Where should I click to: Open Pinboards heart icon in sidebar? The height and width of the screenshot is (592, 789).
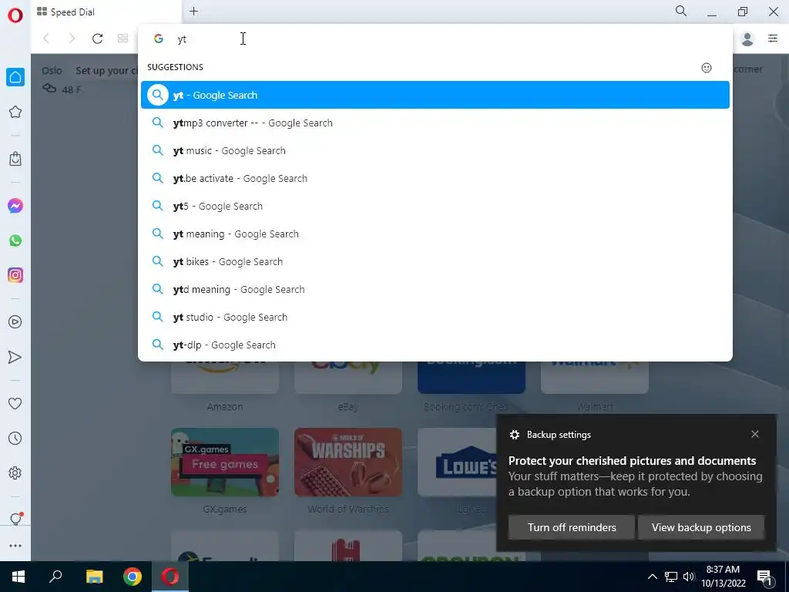(15, 404)
